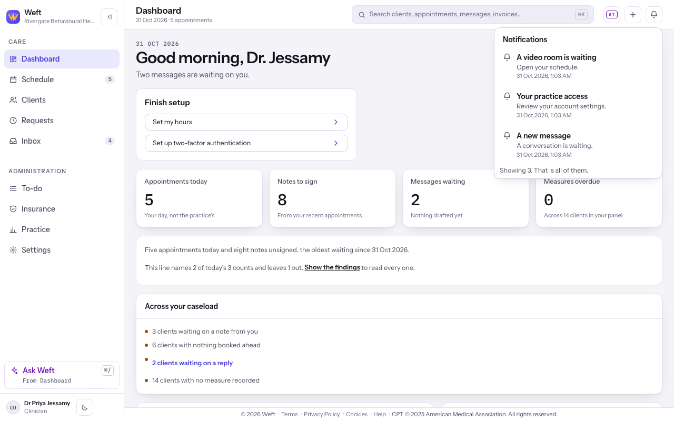
Task: Click the plus icon to create new
Action: 633,15
